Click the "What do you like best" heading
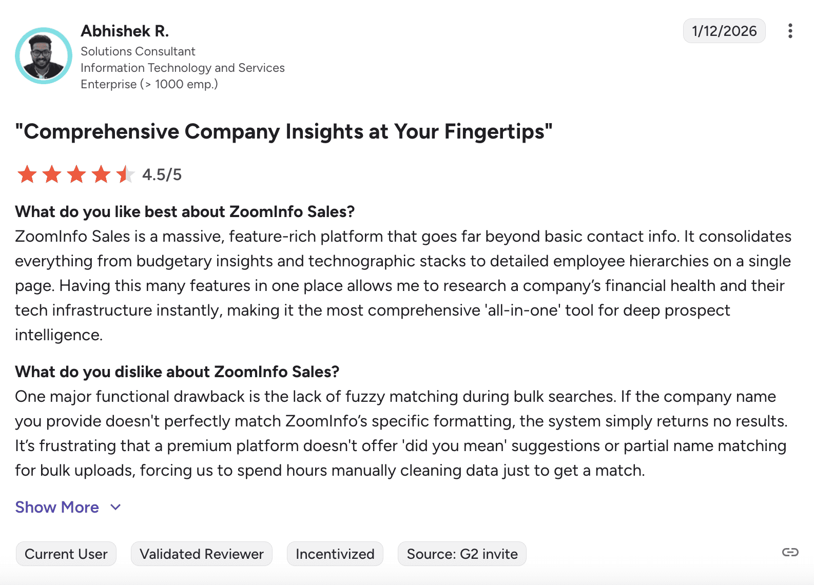Viewport: 814px width, 585px height. pyautogui.click(x=185, y=211)
